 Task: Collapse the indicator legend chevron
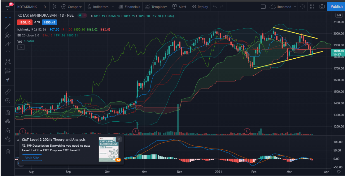(x=21, y=47)
